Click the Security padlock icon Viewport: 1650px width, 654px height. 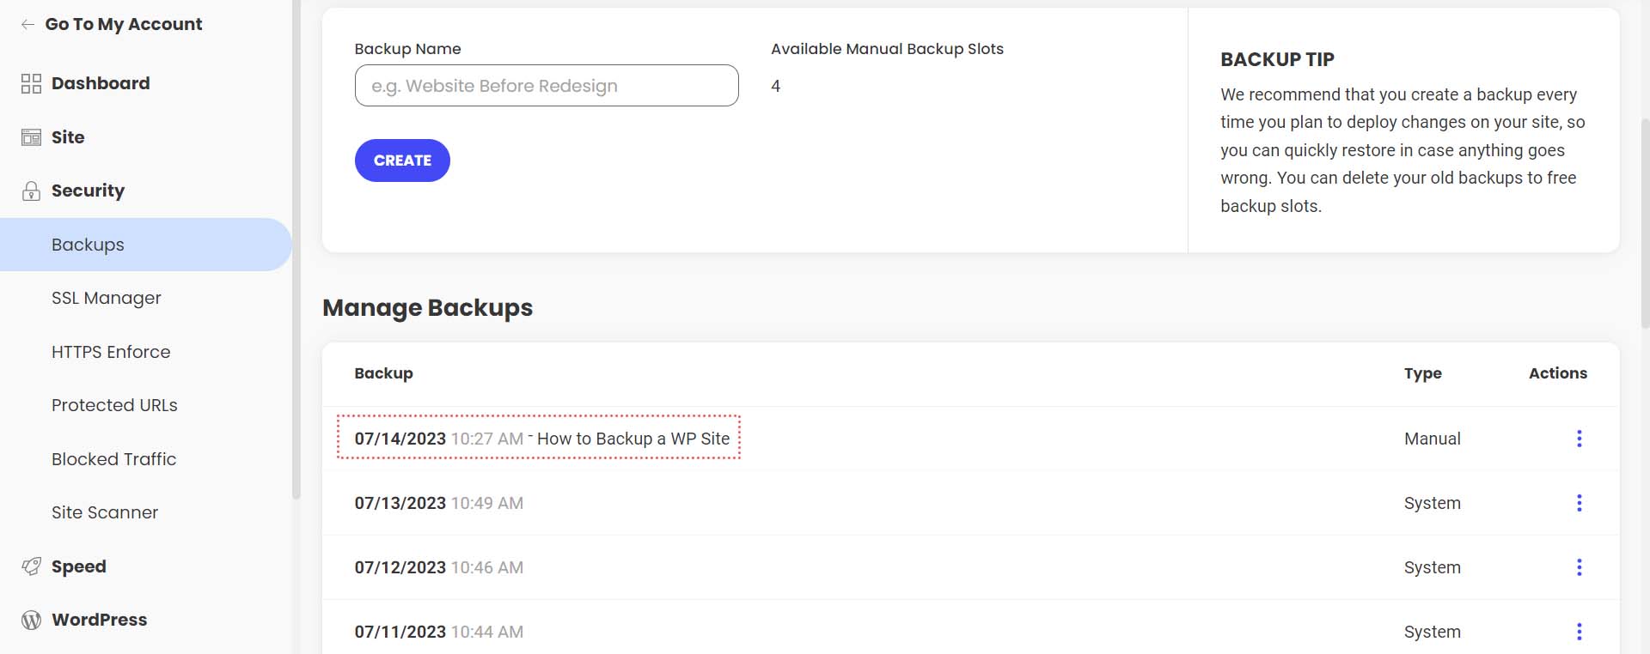pos(31,191)
